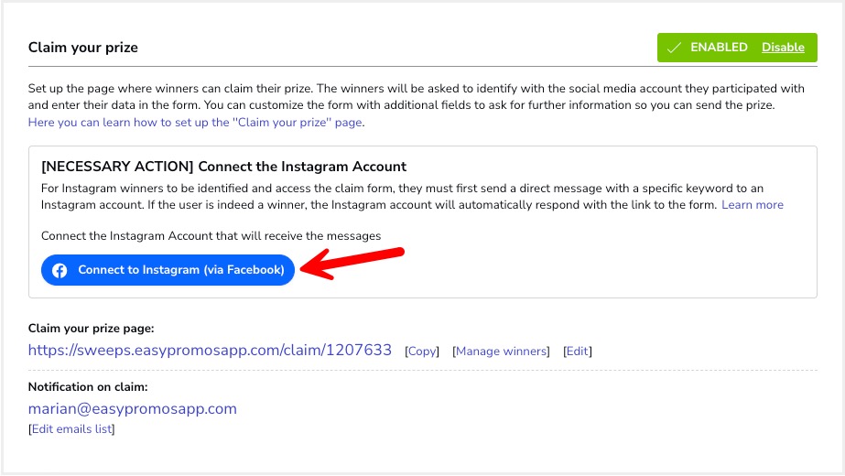Screen dimensions: 845x476
Task: Click 'Connect the Instagram Account that will receive' text
Action: (x=211, y=236)
